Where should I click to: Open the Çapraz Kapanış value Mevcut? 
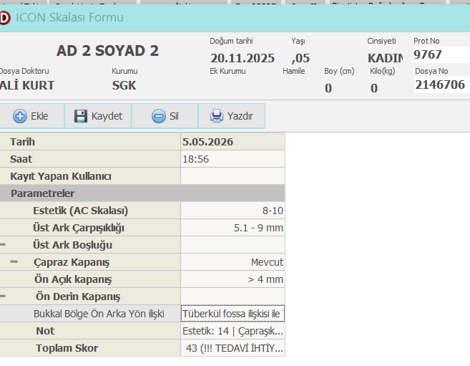[232, 262]
